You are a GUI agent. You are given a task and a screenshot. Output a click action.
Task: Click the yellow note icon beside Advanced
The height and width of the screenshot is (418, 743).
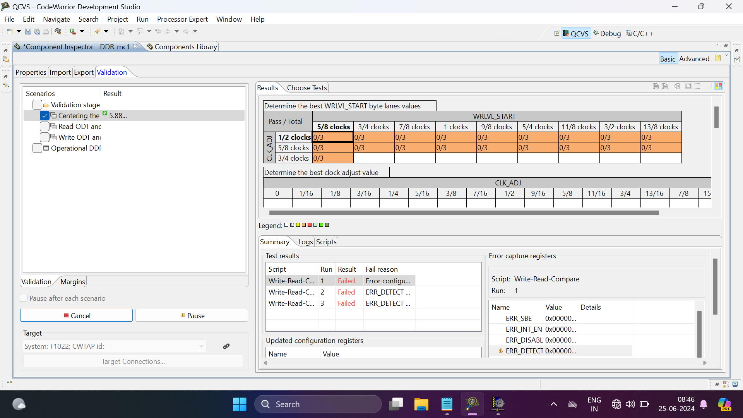click(718, 58)
